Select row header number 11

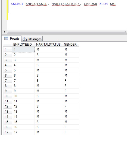pyautogui.click(x=8, y=101)
